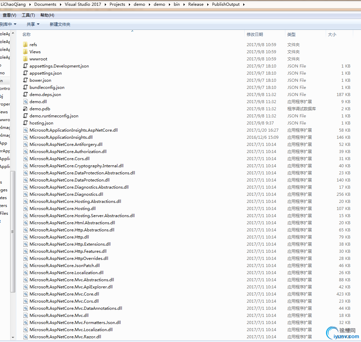The height and width of the screenshot is (342, 361).
Task: Click the Microsoft.AspNetCore.Mvc.Razor.dll icon
Action: pyautogui.click(x=25, y=337)
